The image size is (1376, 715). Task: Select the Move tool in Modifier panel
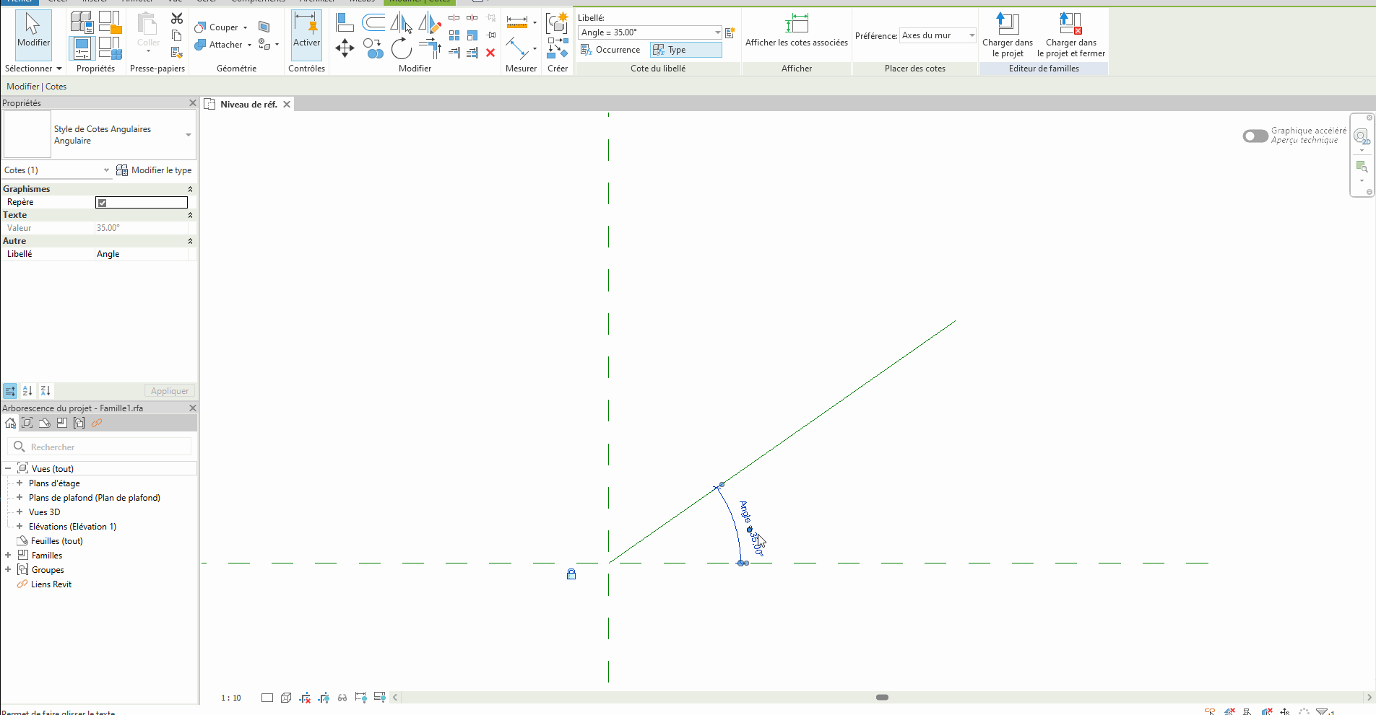(x=345, y=48)
